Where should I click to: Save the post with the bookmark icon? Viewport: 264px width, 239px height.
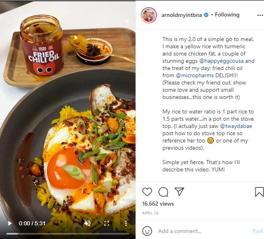(x=259, y=192)
